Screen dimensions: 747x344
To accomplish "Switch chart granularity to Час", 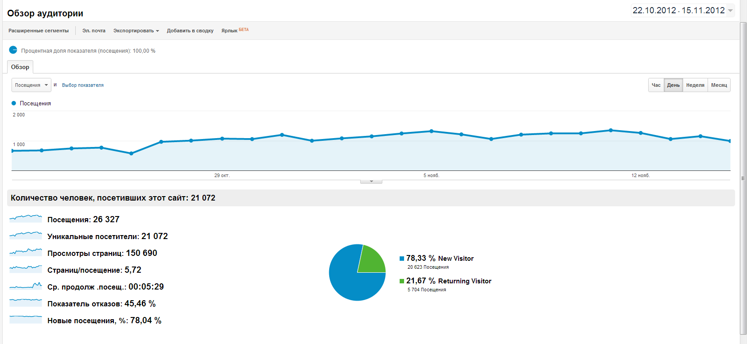I will click(656, 85).
